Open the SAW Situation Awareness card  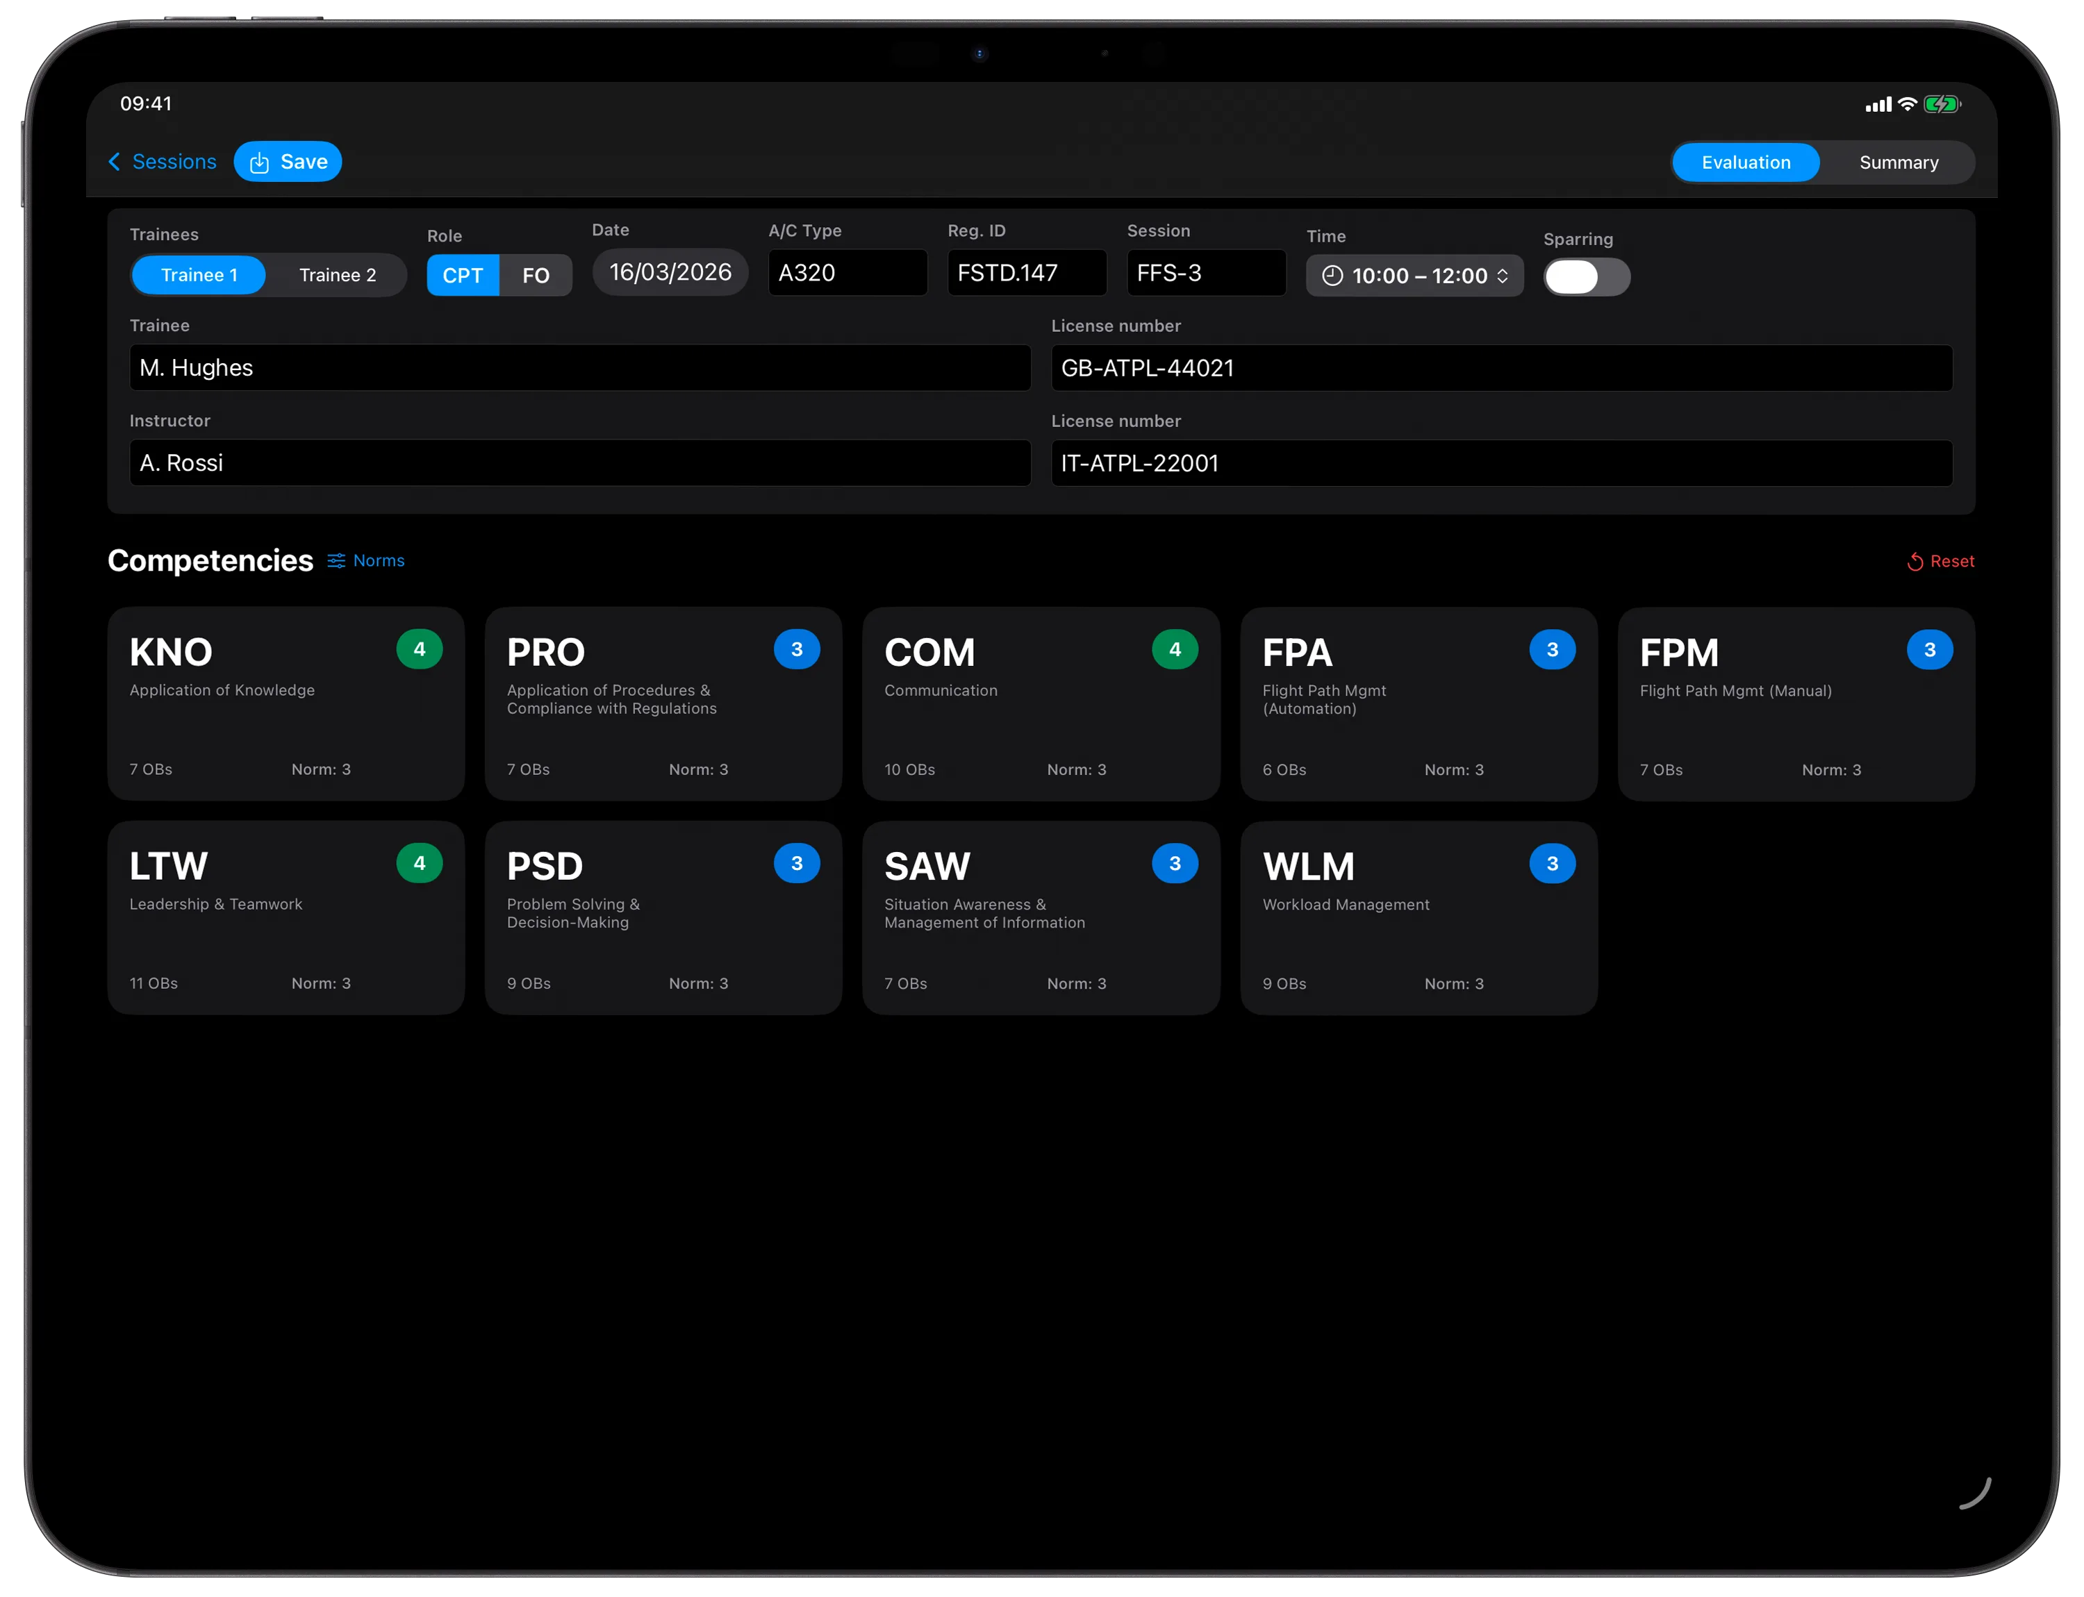(1041, 918)
